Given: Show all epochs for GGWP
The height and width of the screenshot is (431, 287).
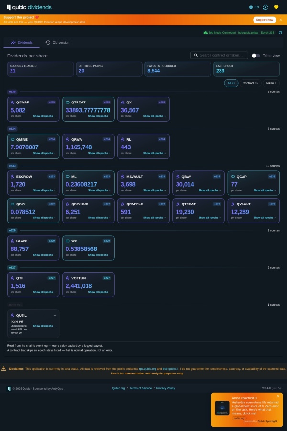Looking at the screenshot, I should pos(44,255).
